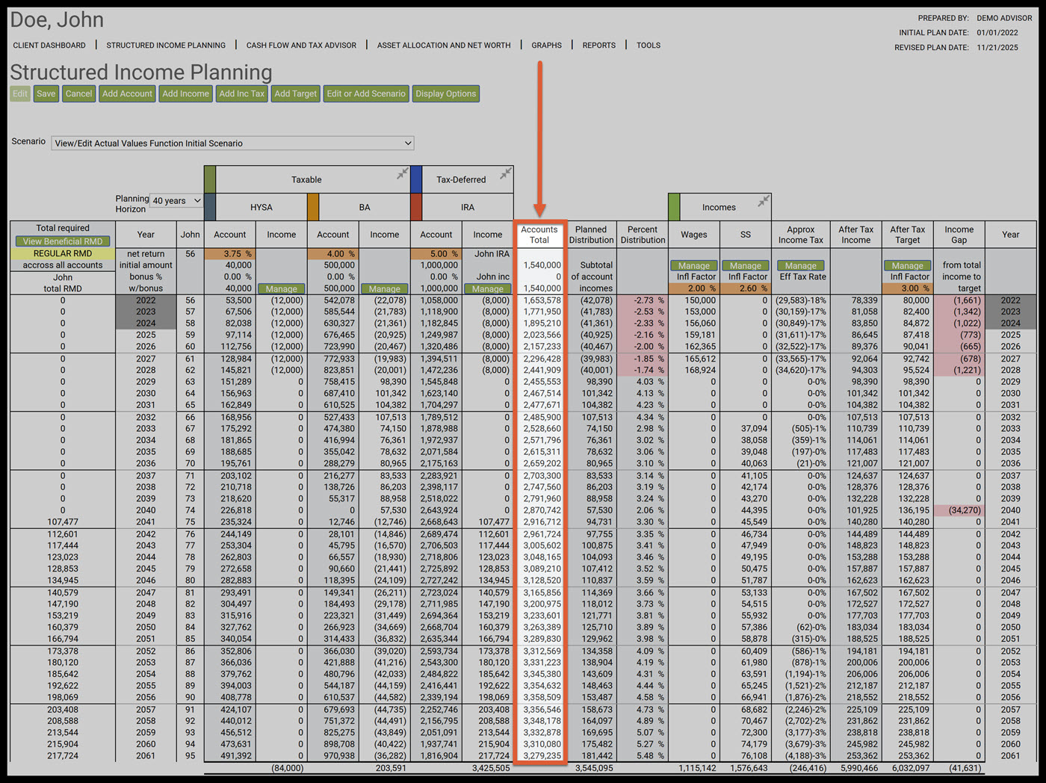The width and height of the screenshot is (1046, 783).
Task: Open the Reports menu
Action: [x=599, y=45]
